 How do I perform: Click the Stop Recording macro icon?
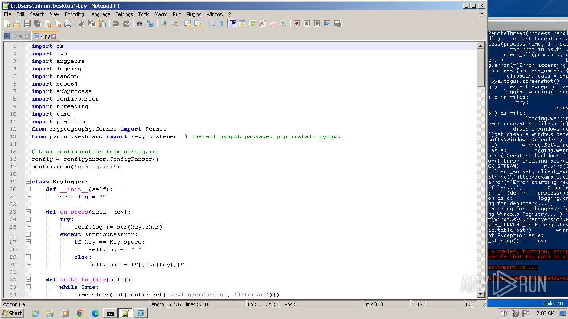point(307,23)
